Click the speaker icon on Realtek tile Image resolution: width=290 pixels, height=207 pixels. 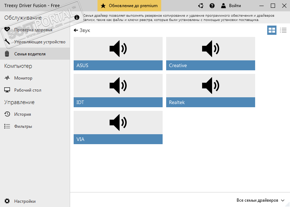(x=210, y=86)
